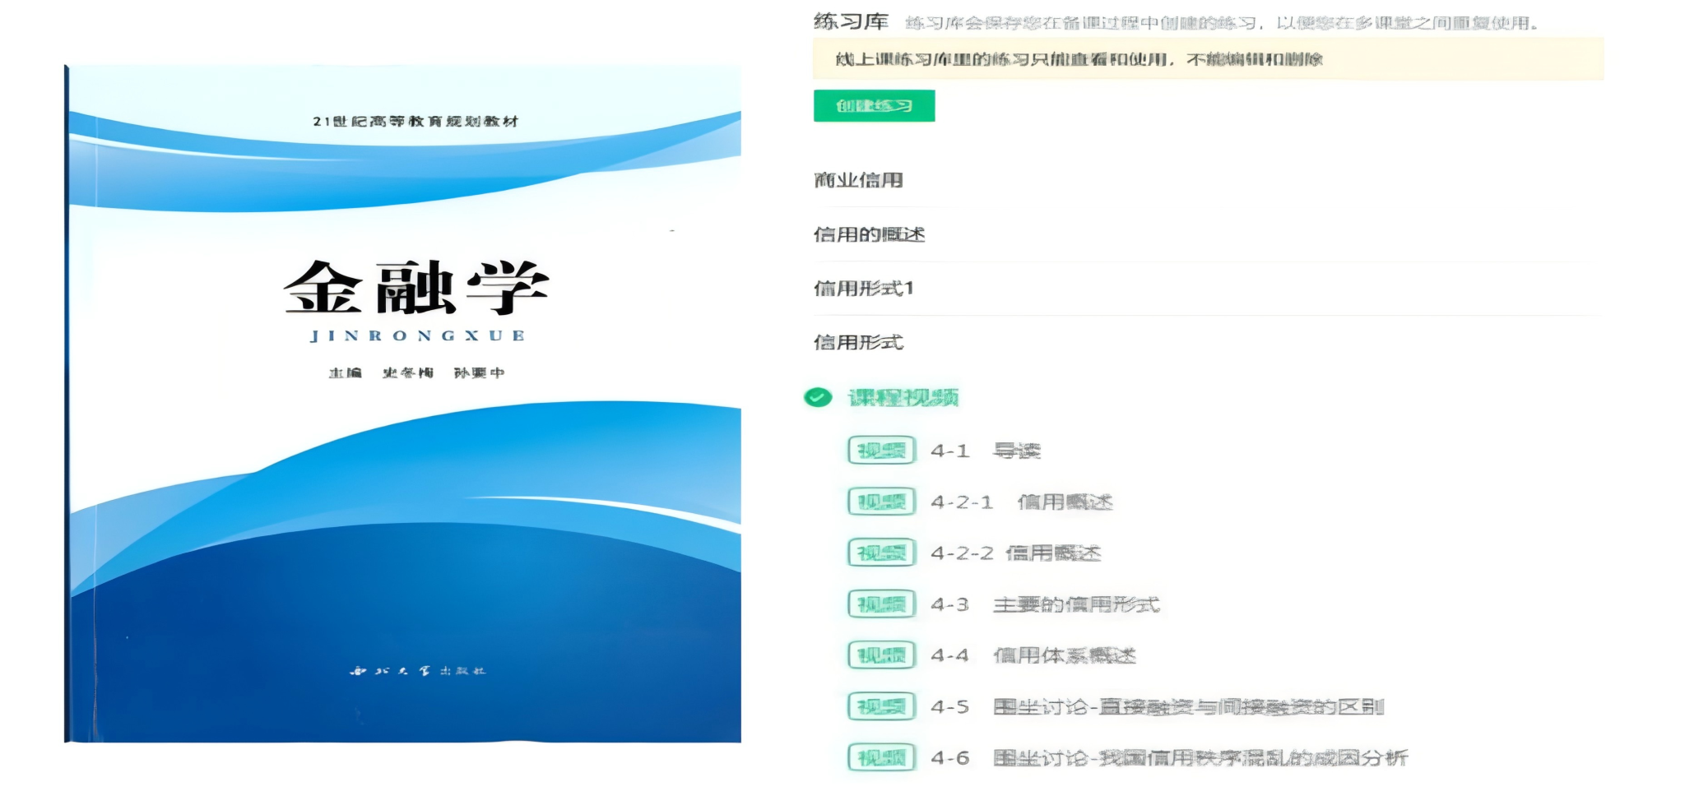Viewport: 1685px width, 805px height.
Task: Click the video badge for 4-4 信用体系概述
Action: click(x=881, y=655)
